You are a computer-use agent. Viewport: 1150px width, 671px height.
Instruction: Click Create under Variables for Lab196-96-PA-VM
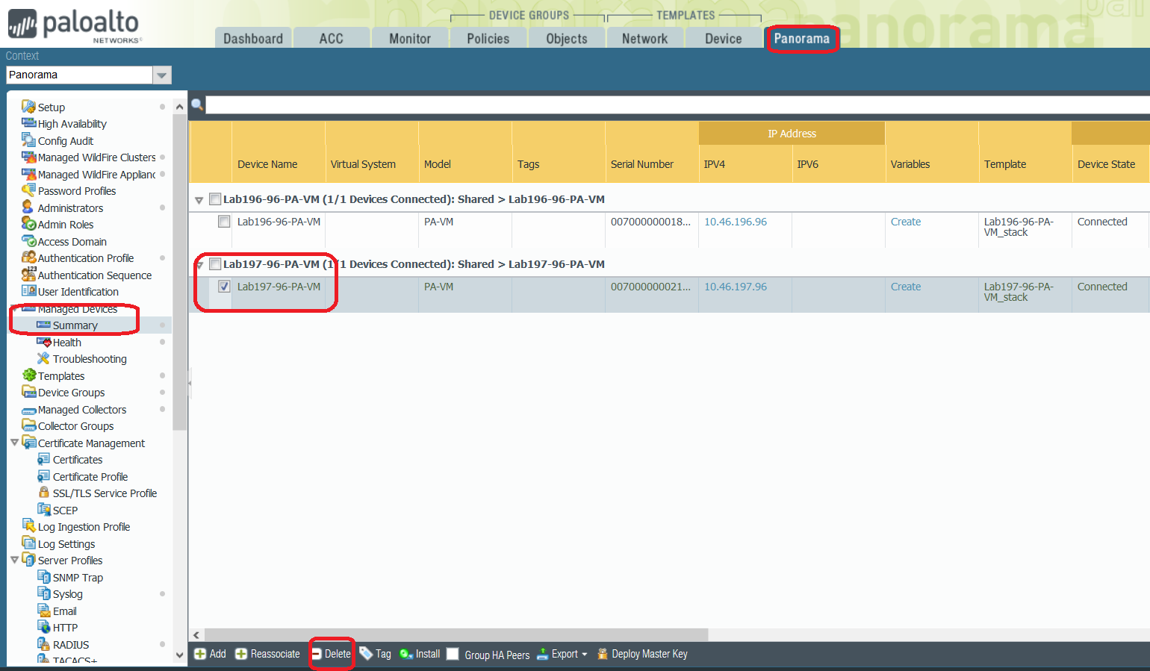point(905,222)
